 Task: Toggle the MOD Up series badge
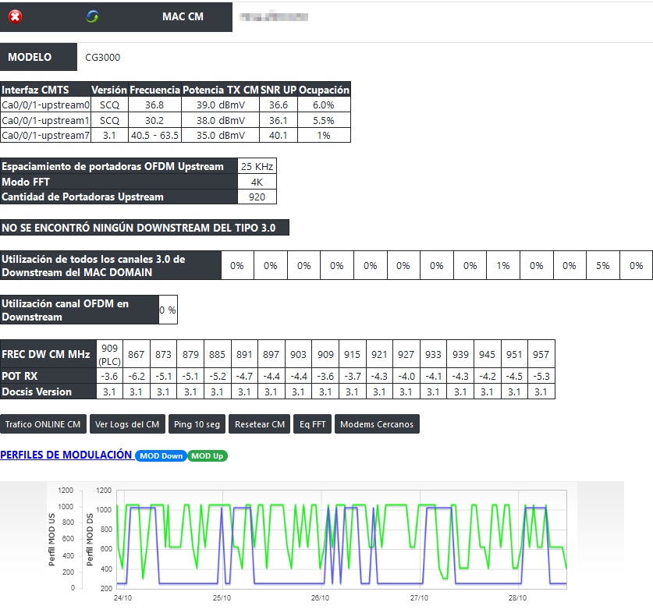click(207, 455)
